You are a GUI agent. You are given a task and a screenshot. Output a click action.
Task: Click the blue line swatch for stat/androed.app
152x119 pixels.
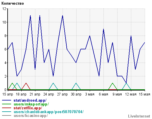tap(6, 100)
